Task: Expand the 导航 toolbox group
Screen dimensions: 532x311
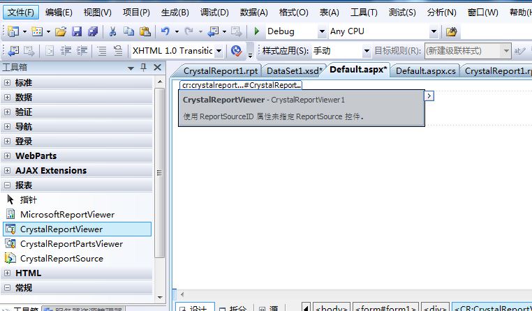Action: [x=7, y=127]
